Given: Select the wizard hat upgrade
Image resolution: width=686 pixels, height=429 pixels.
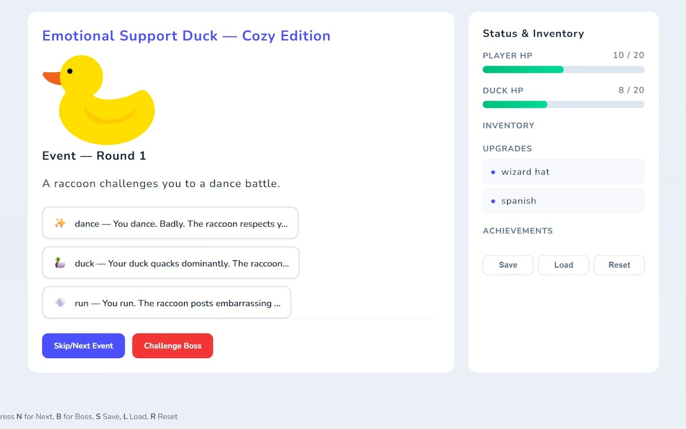Looking at the screenshot, I should [563, 172].
